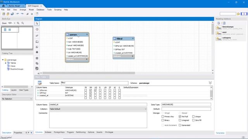Enable the Binary checkbox
This screenshot has height=139, width=248.
click(x=163, y=120)
